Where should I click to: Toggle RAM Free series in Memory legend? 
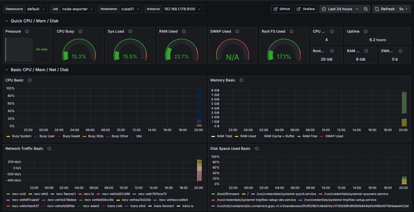[310, 136]
